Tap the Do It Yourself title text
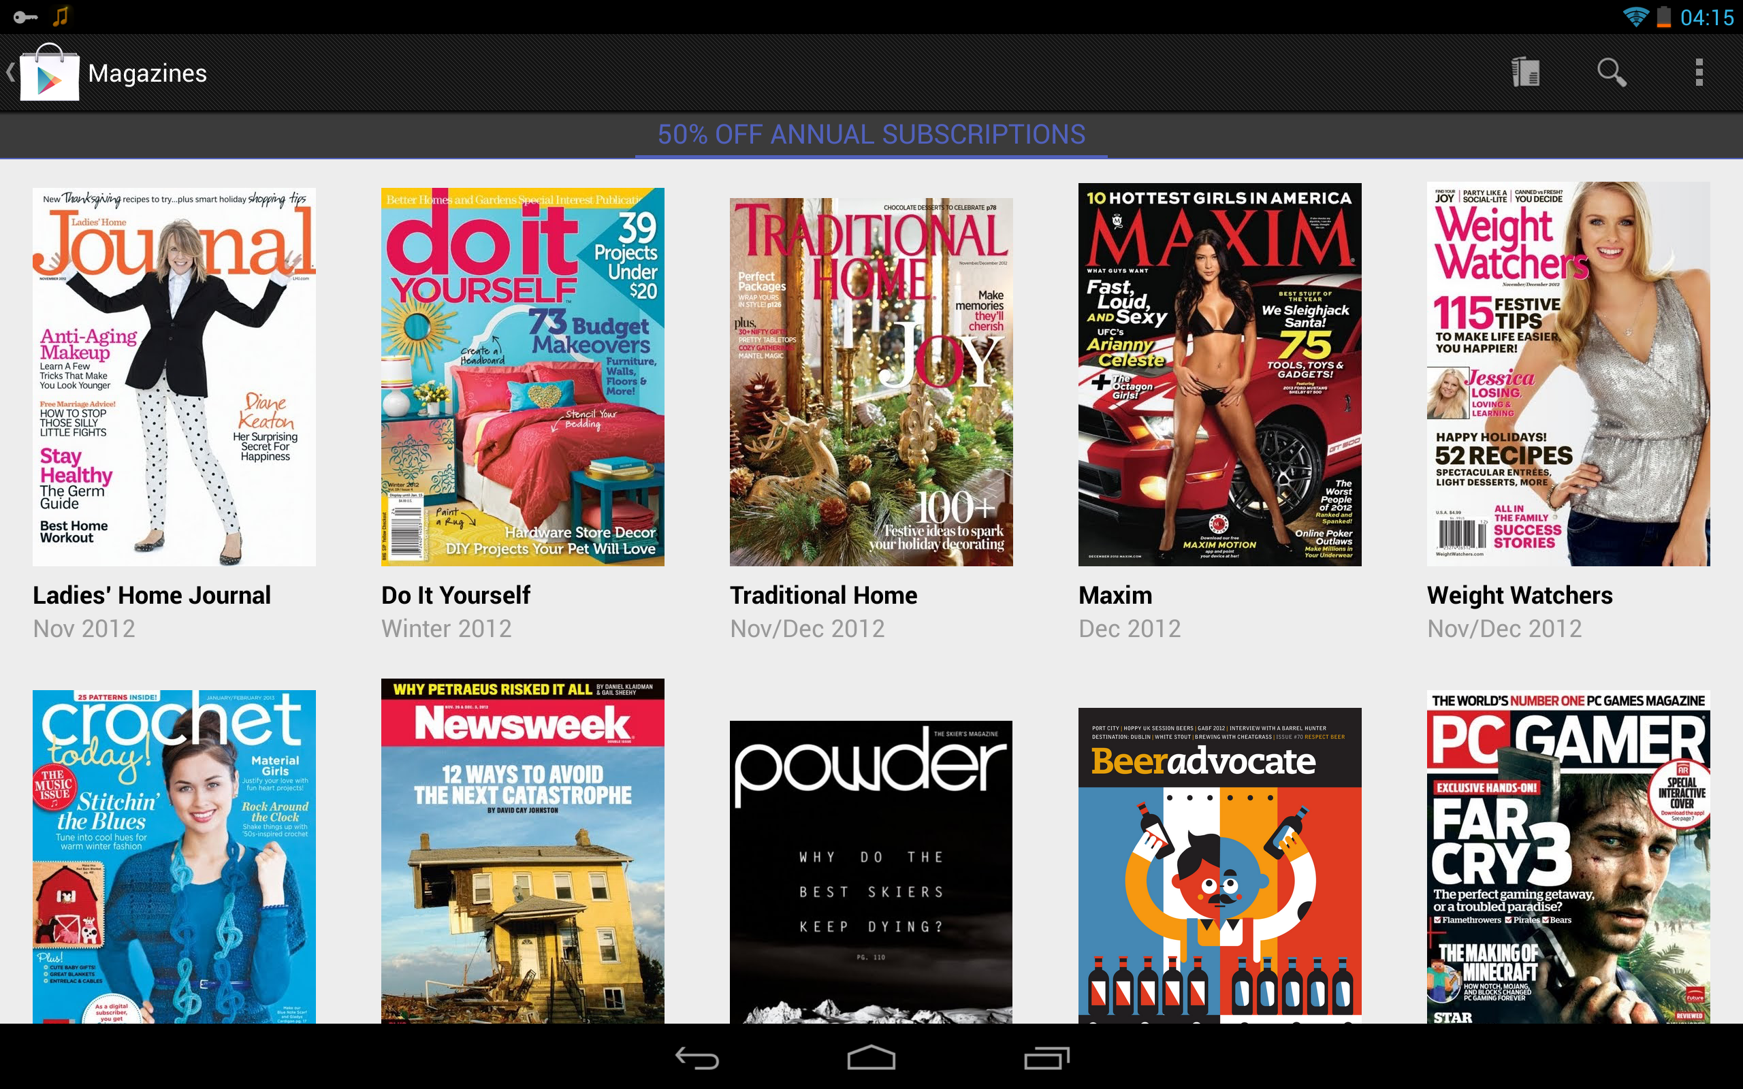 456,596
